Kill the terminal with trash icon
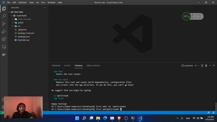 click(x=206, y=65)
